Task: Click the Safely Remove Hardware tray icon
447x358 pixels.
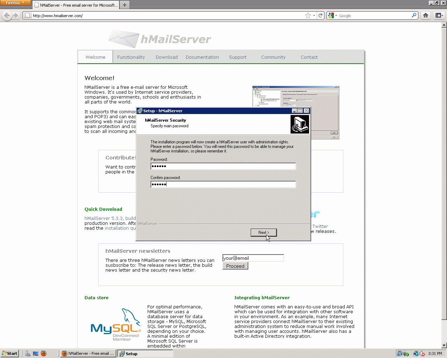Action: [x=406, y=353]
